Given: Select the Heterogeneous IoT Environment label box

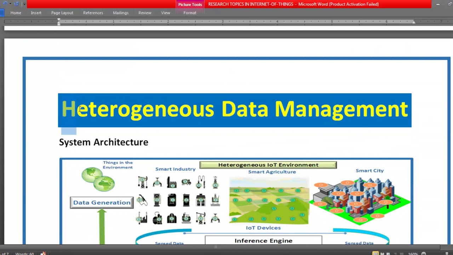Looking at the screenshot, I should pos(268,165).
